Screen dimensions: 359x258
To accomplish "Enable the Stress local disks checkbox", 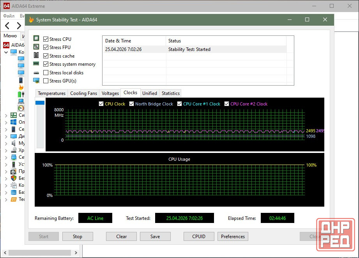I will 46,73.
